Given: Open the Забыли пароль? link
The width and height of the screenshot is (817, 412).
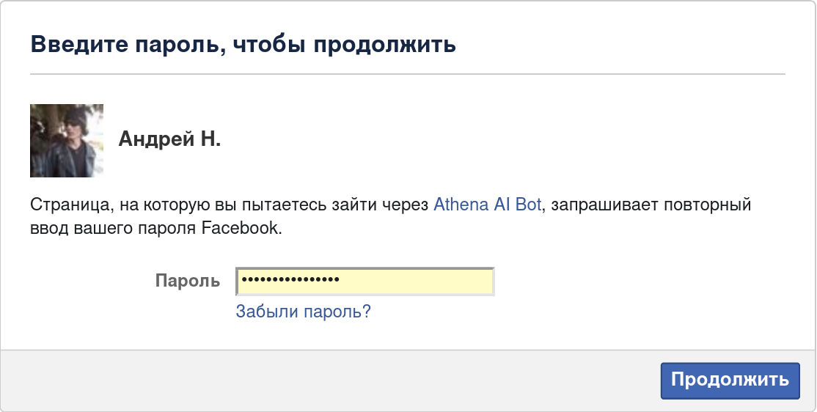Looking at the screenshot, I should [x=303, y=312].
